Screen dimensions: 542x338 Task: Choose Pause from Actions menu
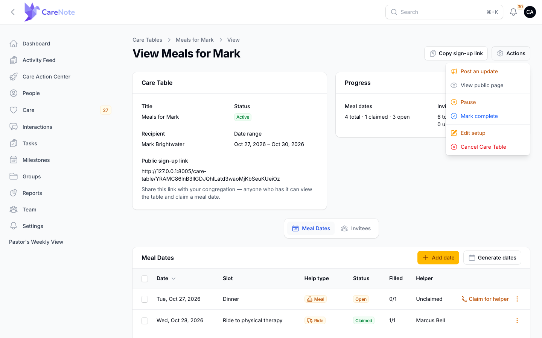pyautogui.click(x=488, y=102)
